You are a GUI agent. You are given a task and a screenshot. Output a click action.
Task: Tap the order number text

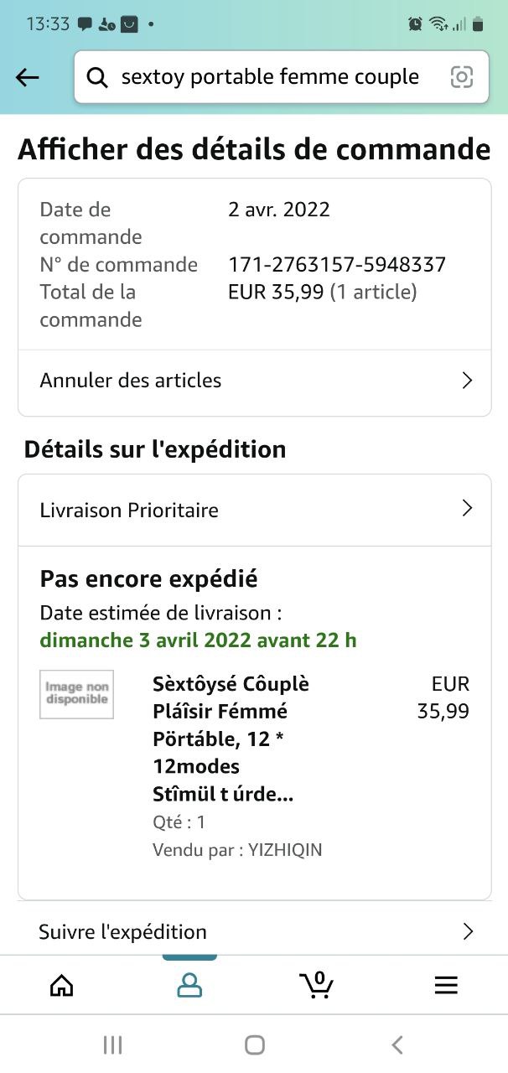(336, 265)
